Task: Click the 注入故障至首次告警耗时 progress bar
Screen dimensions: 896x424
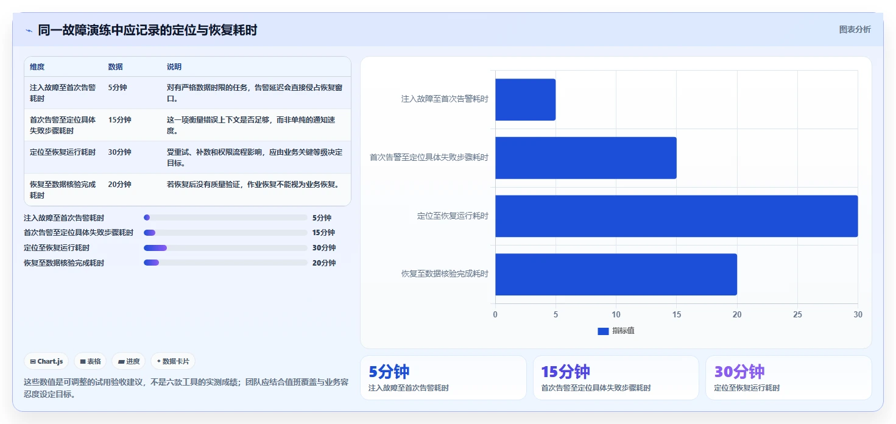Action: pyautogui.click(x=225, y=217)
